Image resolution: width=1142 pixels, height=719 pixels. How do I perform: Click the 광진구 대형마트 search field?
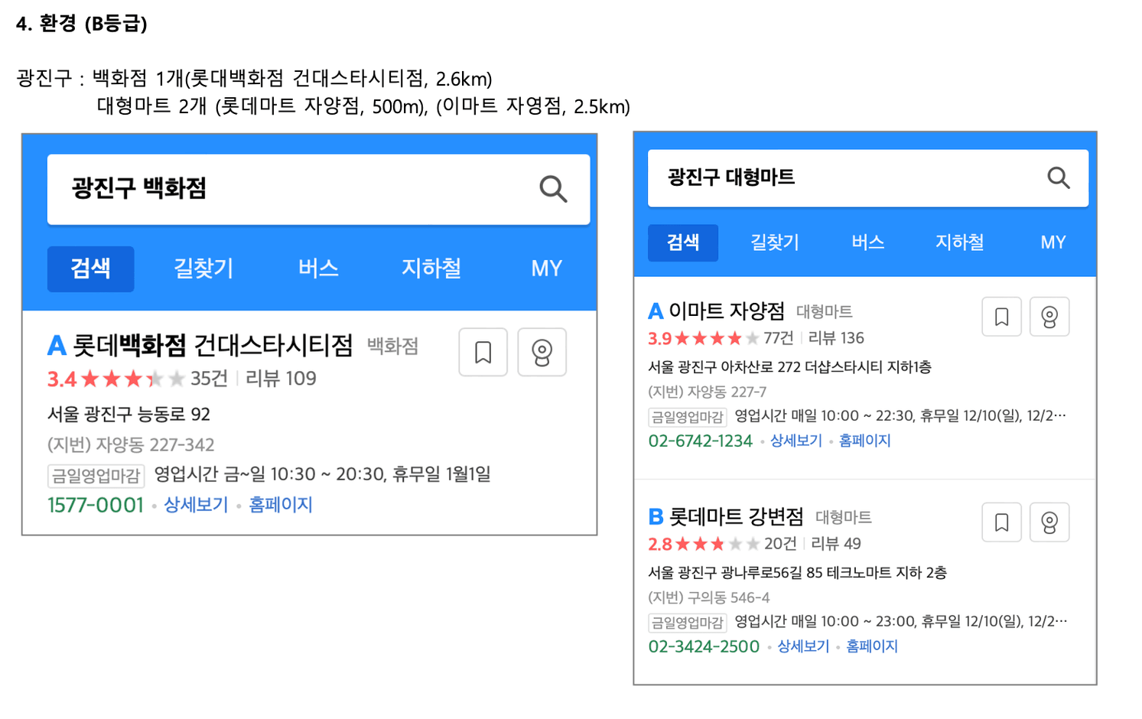click(x=868, y=178)
